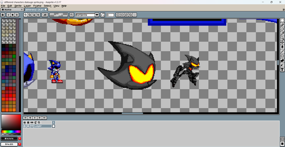Open the Layer menu

pyautogui.click(x=27, y=6)
